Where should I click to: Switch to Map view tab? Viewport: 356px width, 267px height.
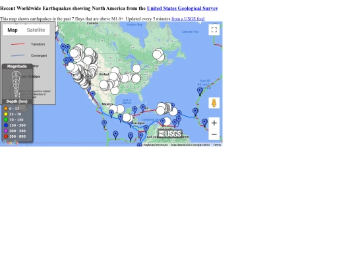13,30
